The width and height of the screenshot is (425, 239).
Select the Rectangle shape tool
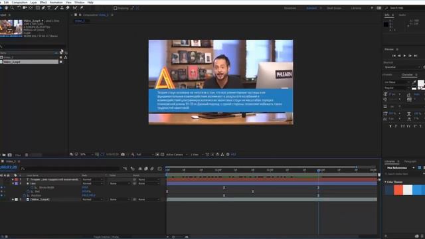(x=38, y=8)
